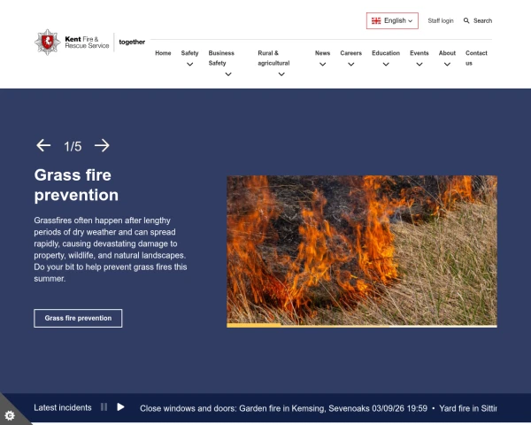Screen dimensions: 531x425
Task: Click the Grass fire prevention button
Action: [x=78, y=318]
